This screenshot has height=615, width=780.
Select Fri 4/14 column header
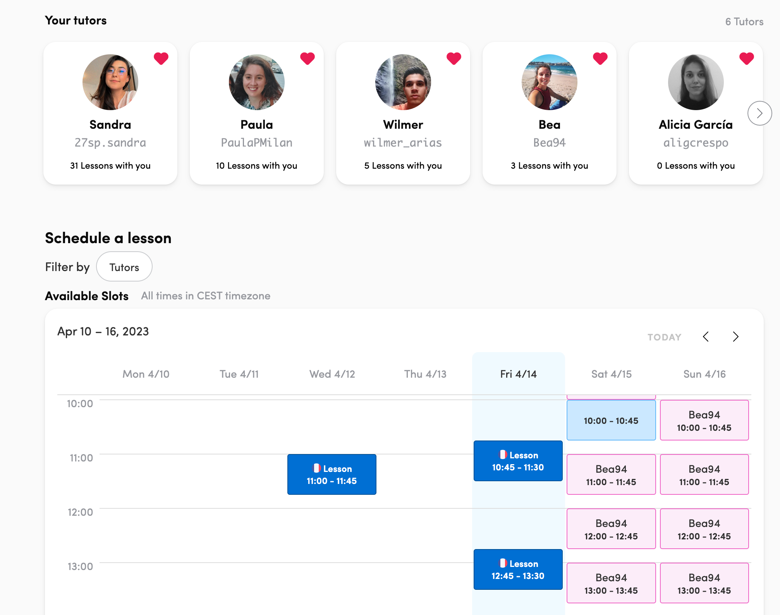(518, 374)
